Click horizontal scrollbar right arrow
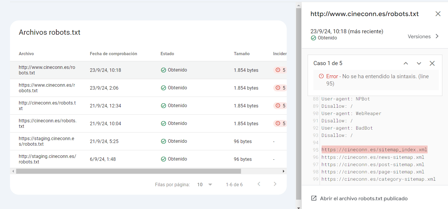 284,171
